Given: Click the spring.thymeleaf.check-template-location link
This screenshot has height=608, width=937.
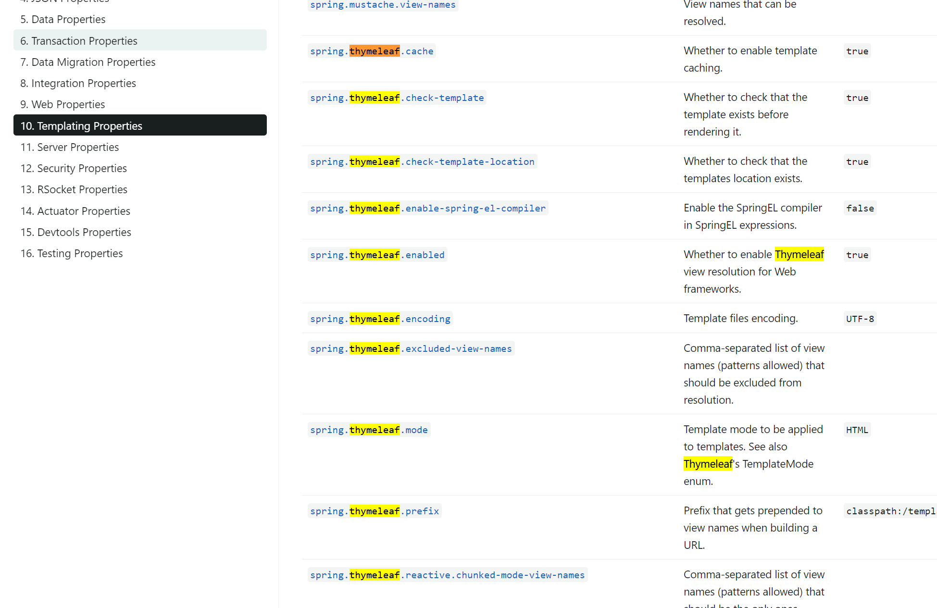Looking at the screenshot, I should coord(422,161).
